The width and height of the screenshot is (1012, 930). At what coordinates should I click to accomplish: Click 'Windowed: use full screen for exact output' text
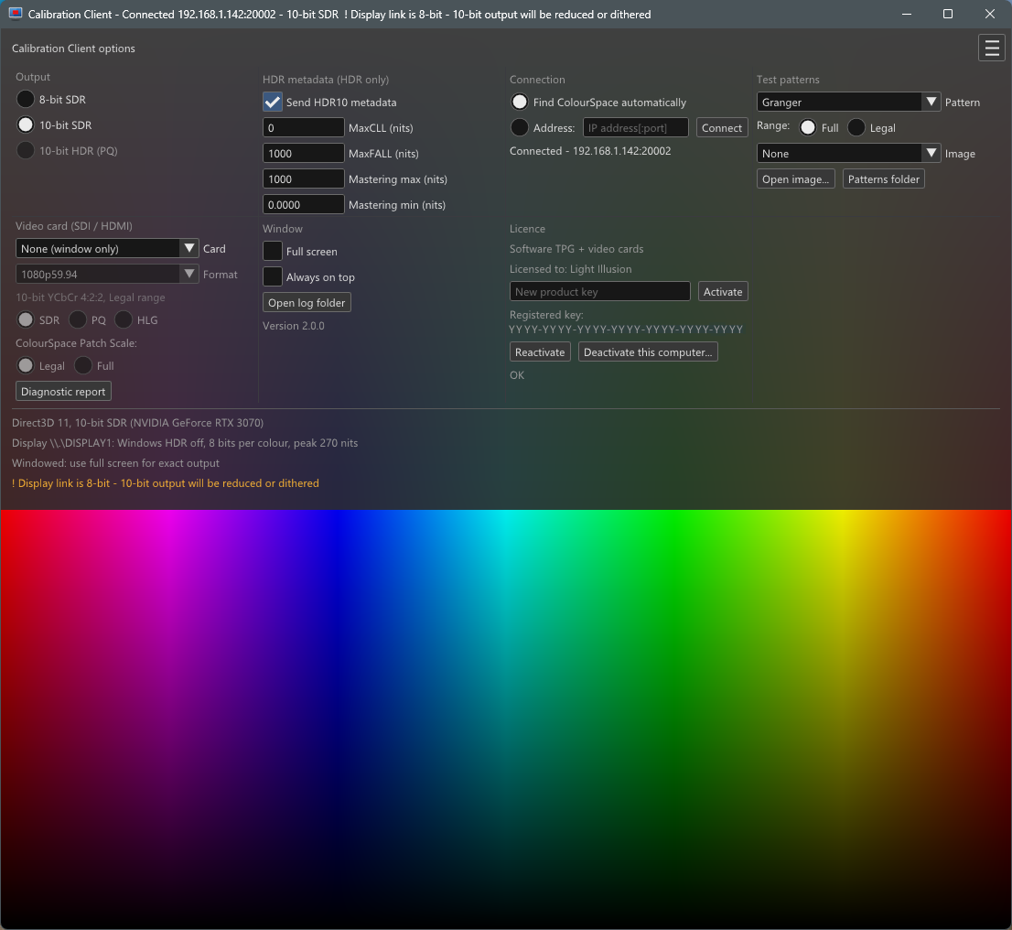(x=115, y=463)
